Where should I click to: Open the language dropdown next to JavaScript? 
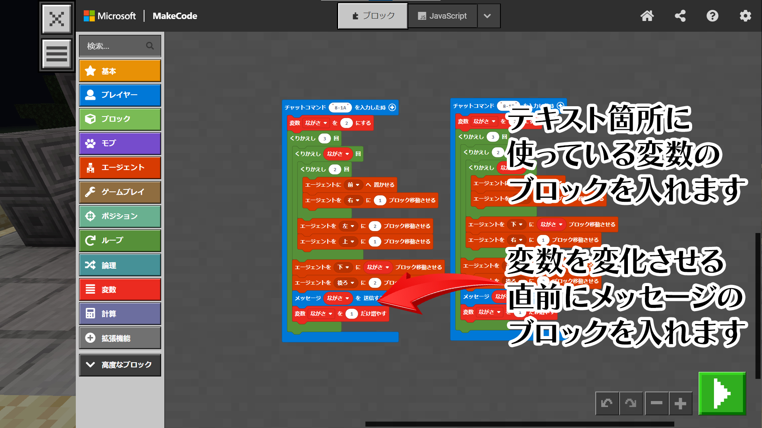coord(488,16)
